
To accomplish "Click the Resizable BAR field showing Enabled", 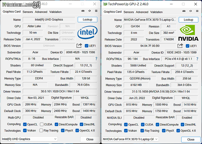I will [187, 118].
